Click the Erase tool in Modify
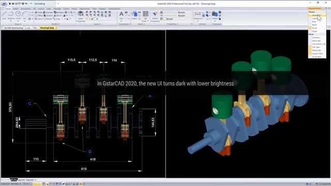The height and width of the screenshot is (186, 331). pyautogui.click(x=39, y=12)
